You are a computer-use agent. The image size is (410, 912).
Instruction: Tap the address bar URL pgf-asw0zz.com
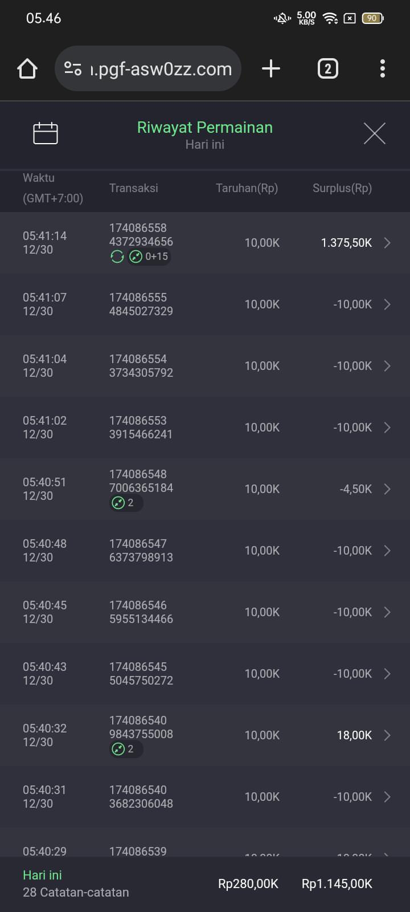[162, 69]
